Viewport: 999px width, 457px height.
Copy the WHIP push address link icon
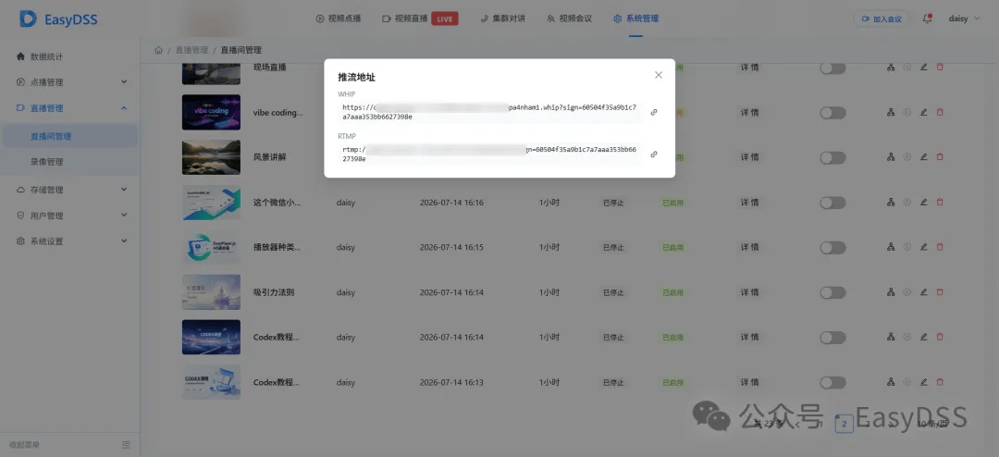(654, 112)
